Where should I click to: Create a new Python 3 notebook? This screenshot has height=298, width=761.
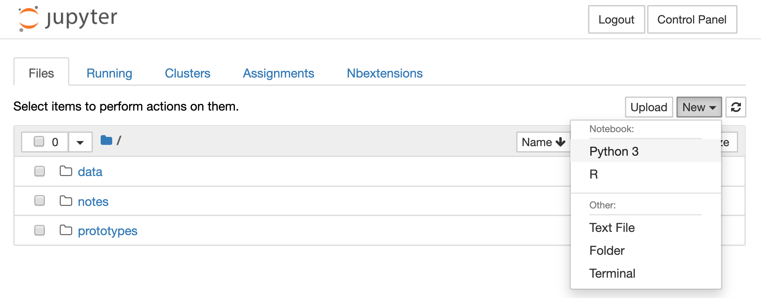click(x=614, y=152)
